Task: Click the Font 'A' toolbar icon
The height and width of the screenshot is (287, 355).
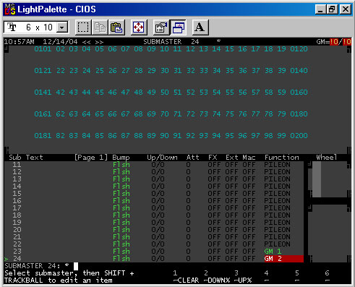Action: point(200,27)
